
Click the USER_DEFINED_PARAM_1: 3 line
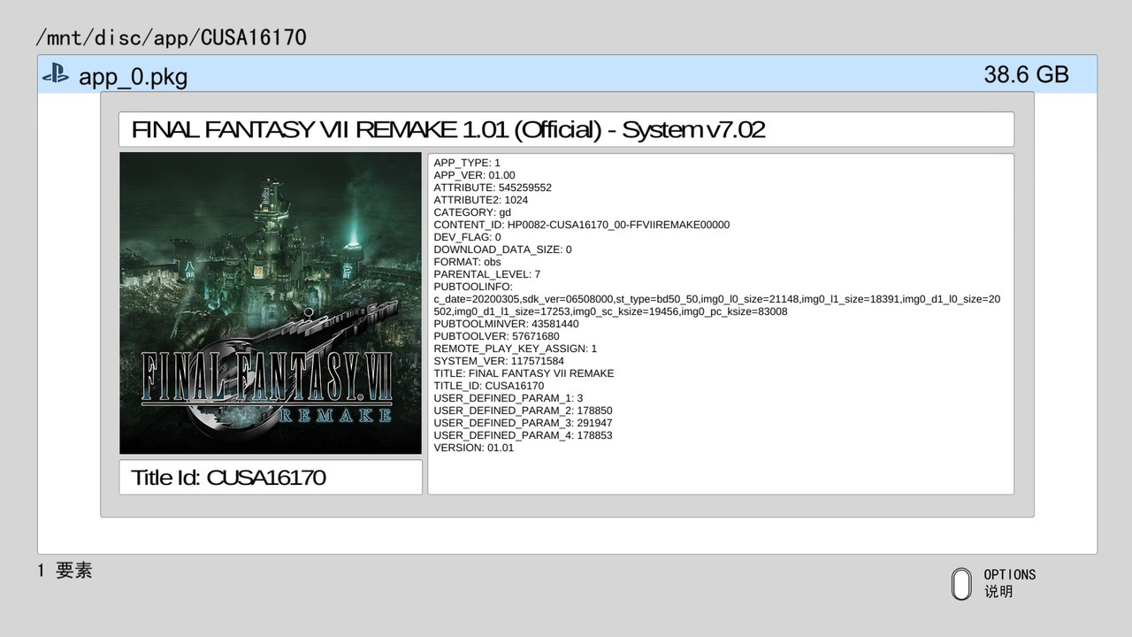coord(509,398)
